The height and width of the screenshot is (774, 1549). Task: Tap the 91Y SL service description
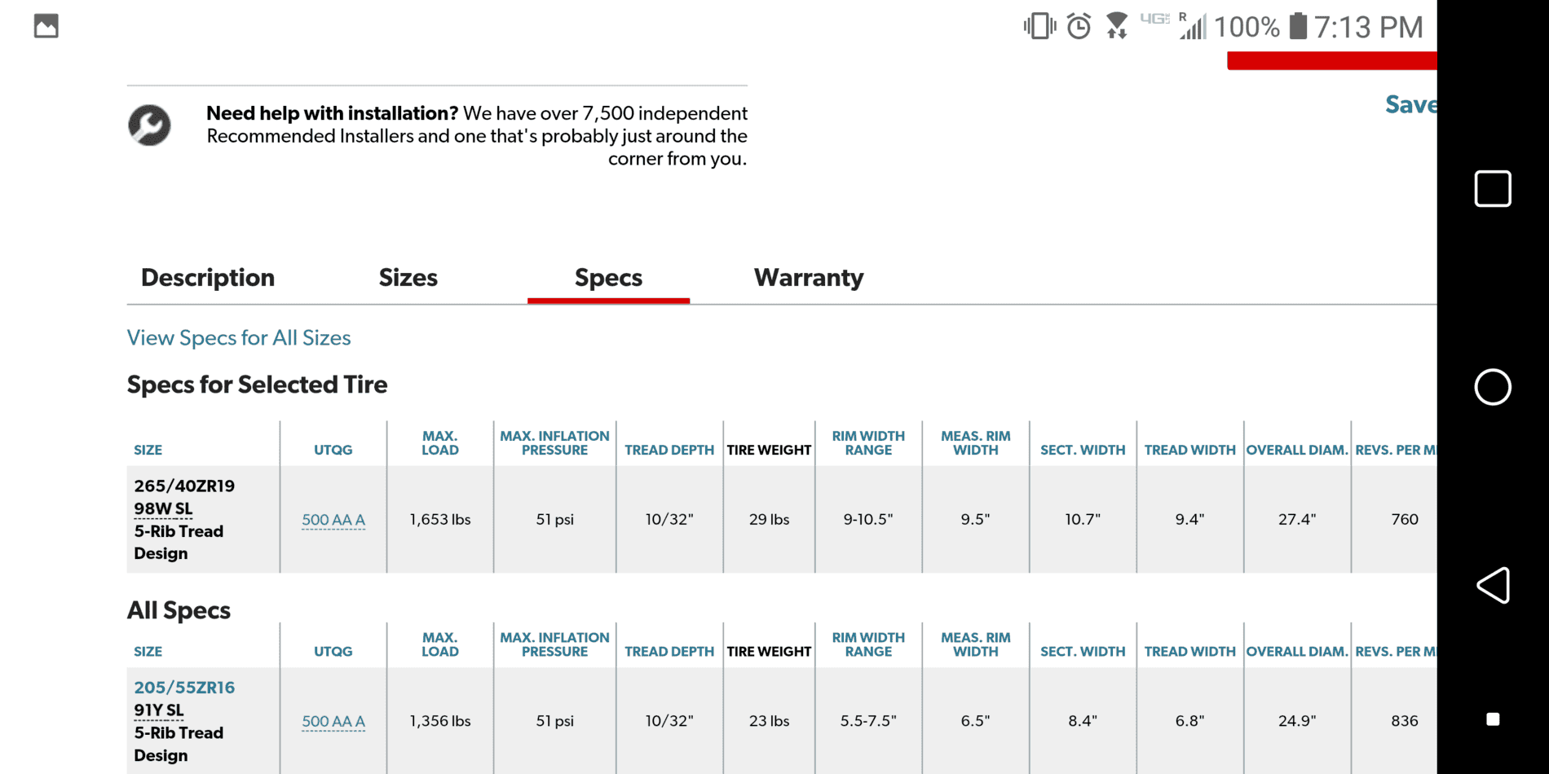[x=158, y=710]
